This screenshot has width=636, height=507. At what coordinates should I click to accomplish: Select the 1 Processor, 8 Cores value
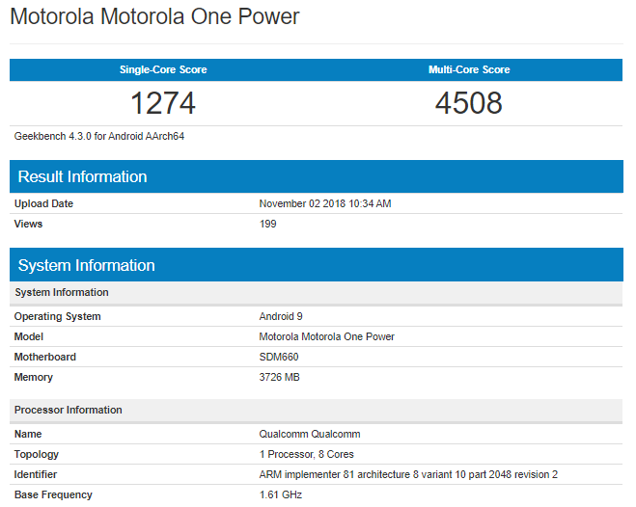point(306,454)
